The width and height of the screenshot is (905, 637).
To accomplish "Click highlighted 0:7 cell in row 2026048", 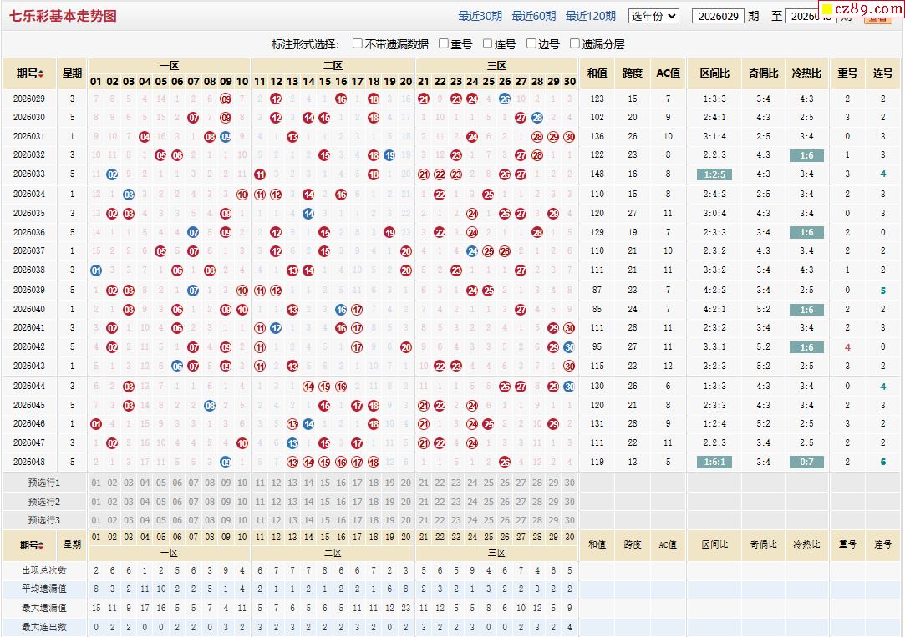I will point(806,463).
